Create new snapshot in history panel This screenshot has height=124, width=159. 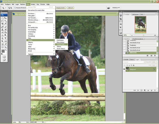click(x=151, y=56)
